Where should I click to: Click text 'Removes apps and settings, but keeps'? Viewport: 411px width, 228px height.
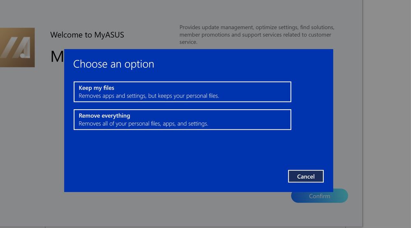(123, 96)
